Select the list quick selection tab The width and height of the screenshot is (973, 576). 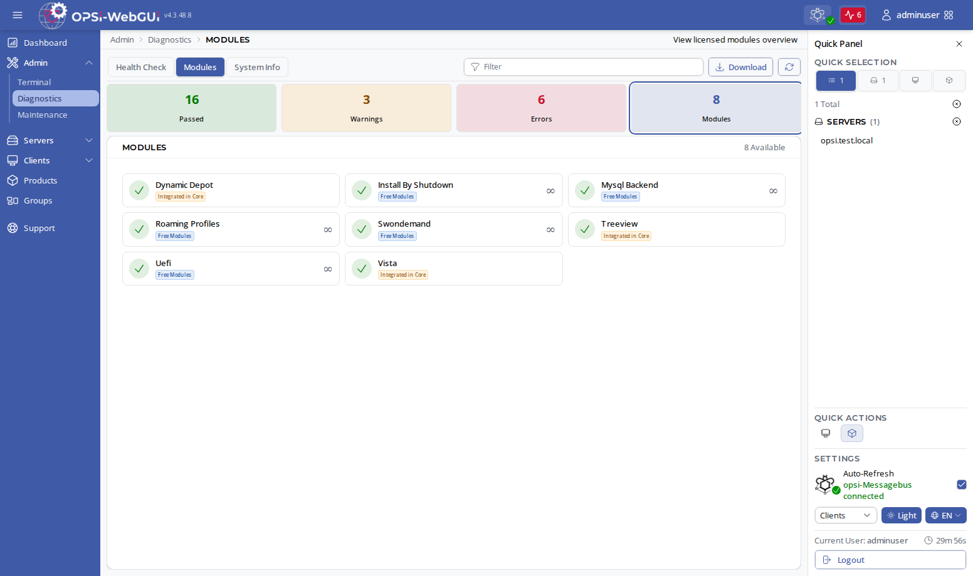(x=836, y=80)
